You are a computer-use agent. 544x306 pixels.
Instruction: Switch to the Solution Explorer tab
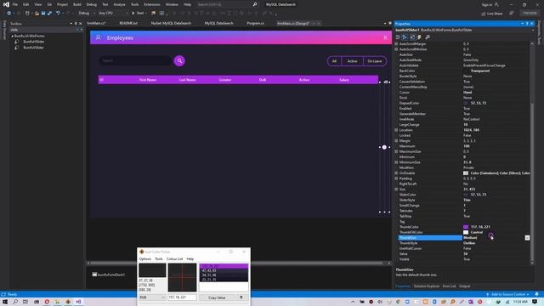(x=427, y=286)
